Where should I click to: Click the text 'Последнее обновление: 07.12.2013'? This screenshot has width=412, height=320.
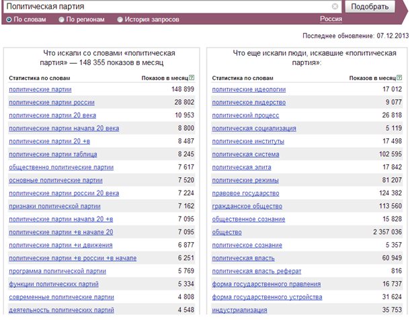click(x=356, y=36)
